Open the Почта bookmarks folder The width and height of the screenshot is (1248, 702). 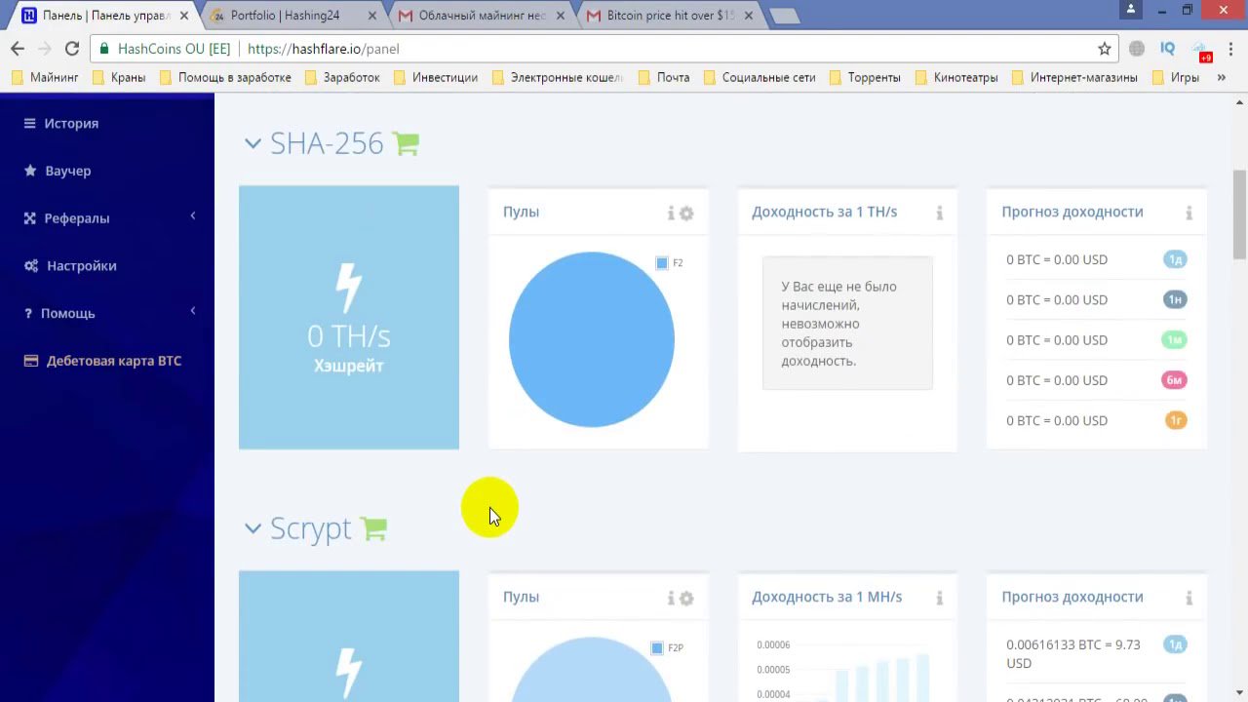point(663,77)
